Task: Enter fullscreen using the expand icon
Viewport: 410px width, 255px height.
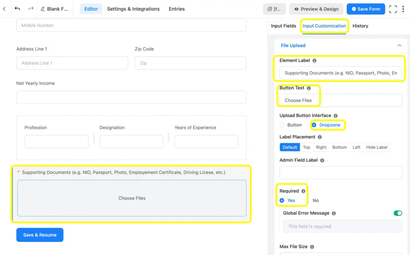Action: click(393, 8)
